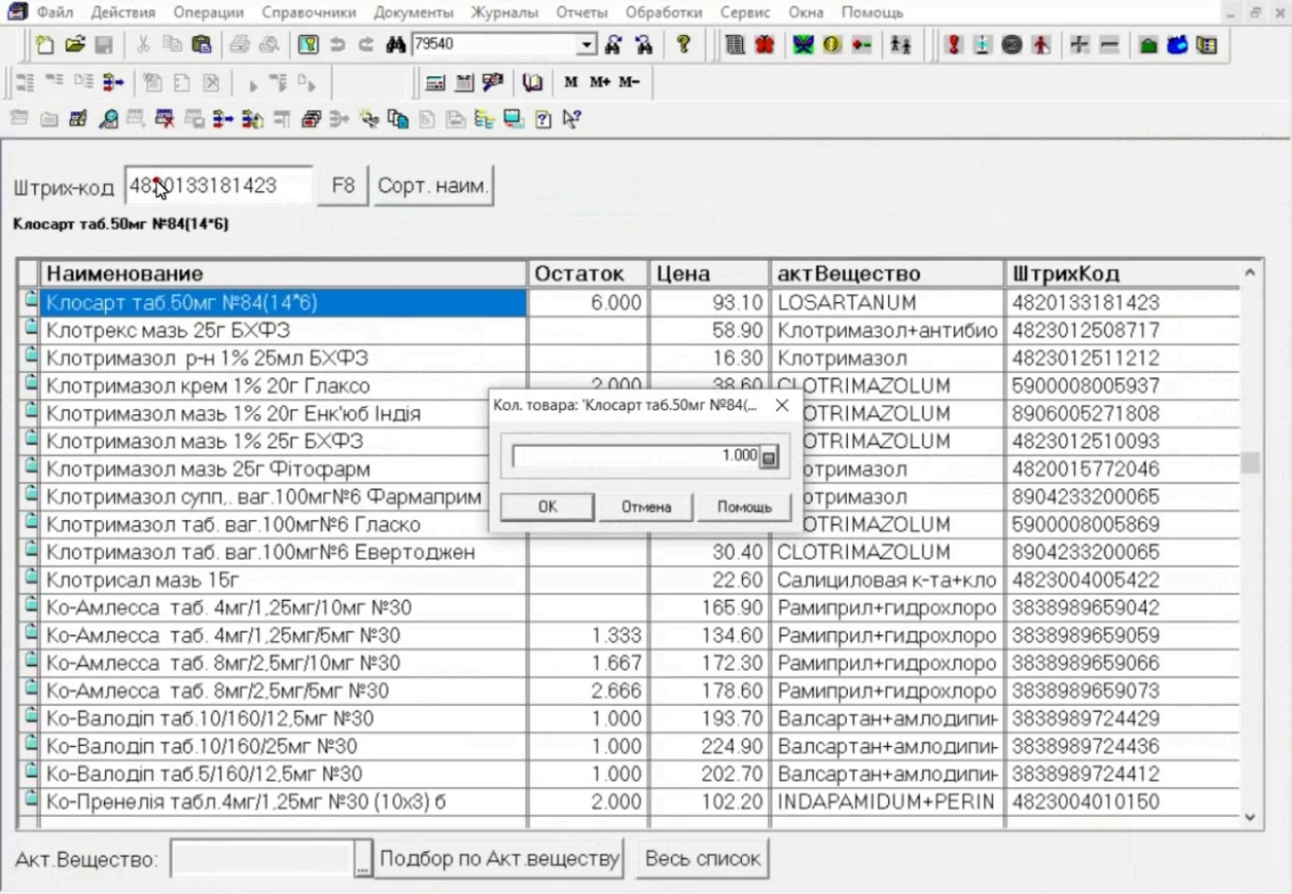Image resolution: width=1292 pixels, height=894 pixels.
Task: Click the M+ memory add button
Action: coord(600,82)
